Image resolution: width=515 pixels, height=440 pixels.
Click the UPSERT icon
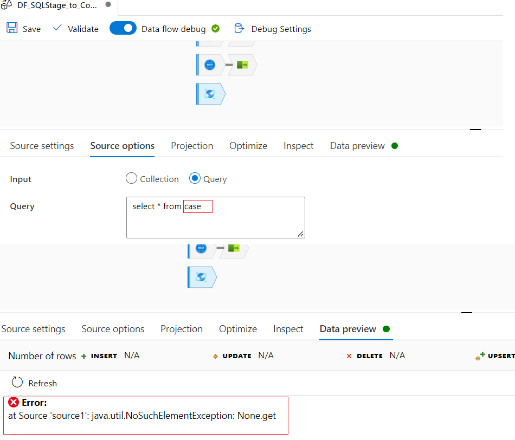[x=480, y=356]
